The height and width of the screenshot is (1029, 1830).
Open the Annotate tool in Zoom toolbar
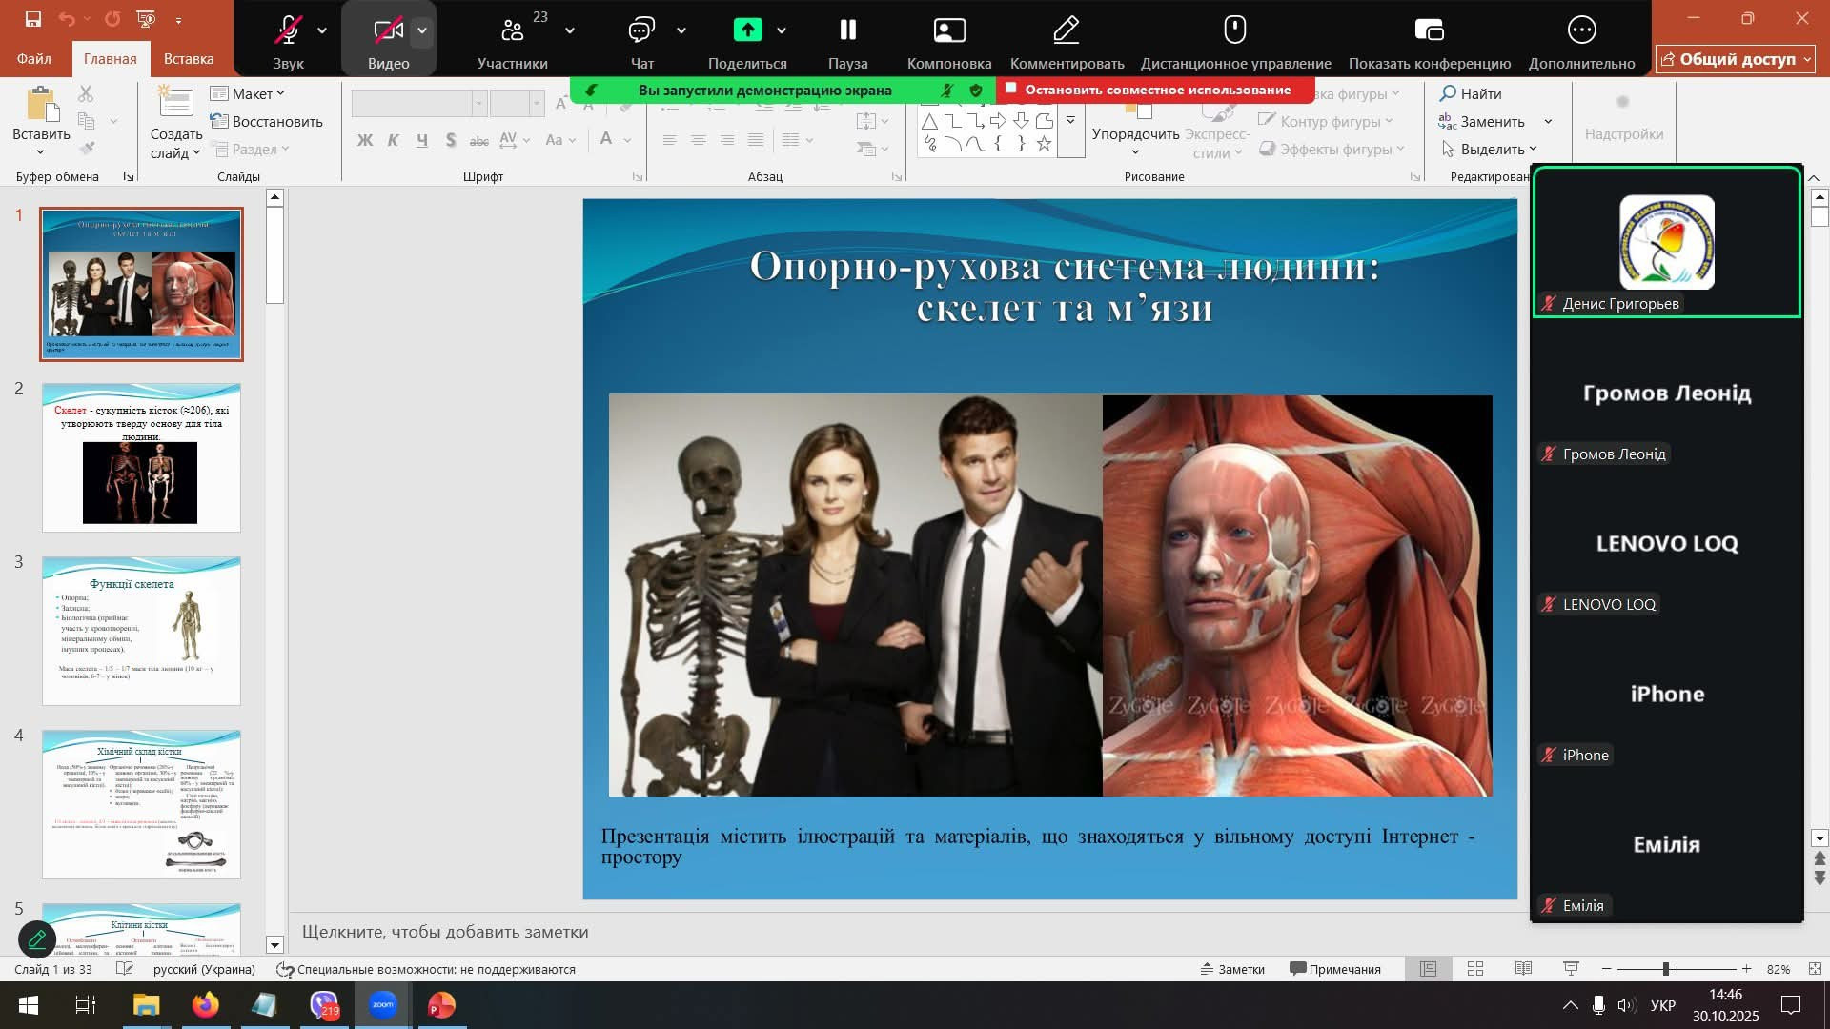[1067, 30]
